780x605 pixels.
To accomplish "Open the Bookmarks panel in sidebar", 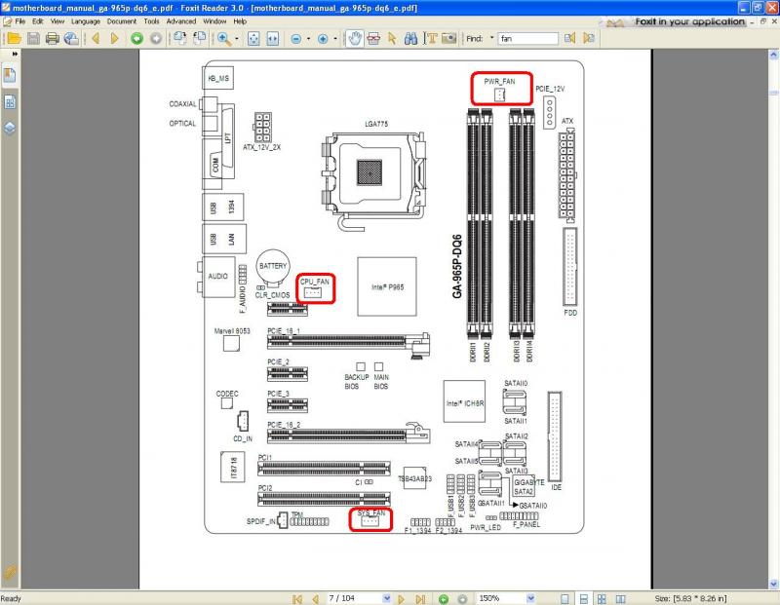I will (x=10, y=75).
